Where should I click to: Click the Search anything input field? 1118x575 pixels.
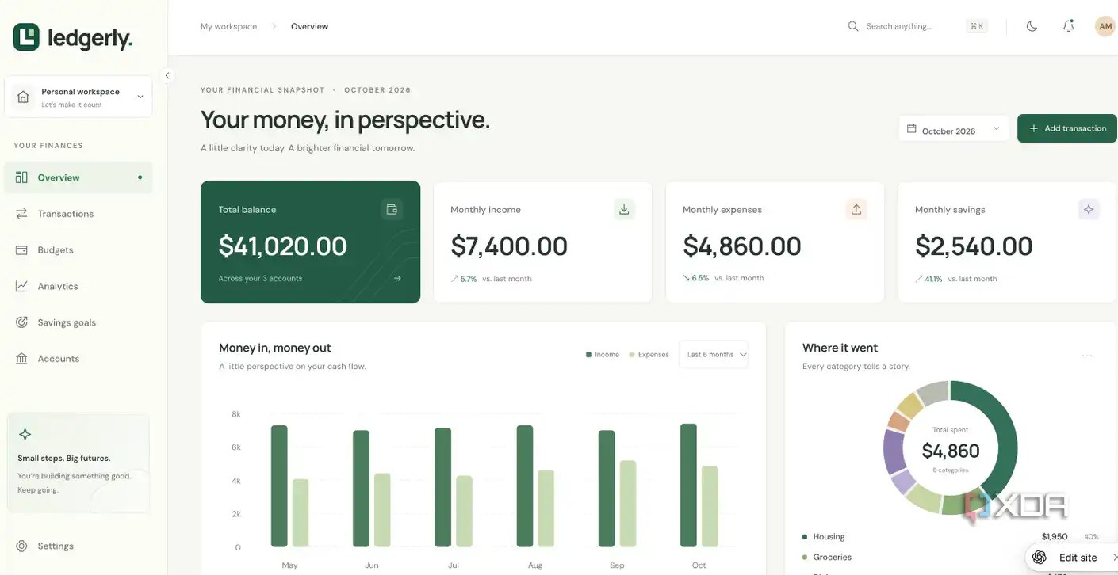point(917,26)
